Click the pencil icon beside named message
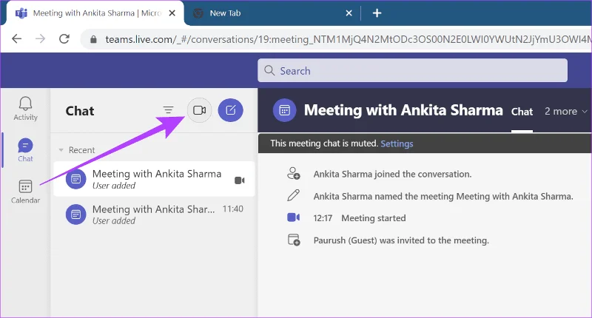Viewport: 592px width, 318px height. point(293,195)
